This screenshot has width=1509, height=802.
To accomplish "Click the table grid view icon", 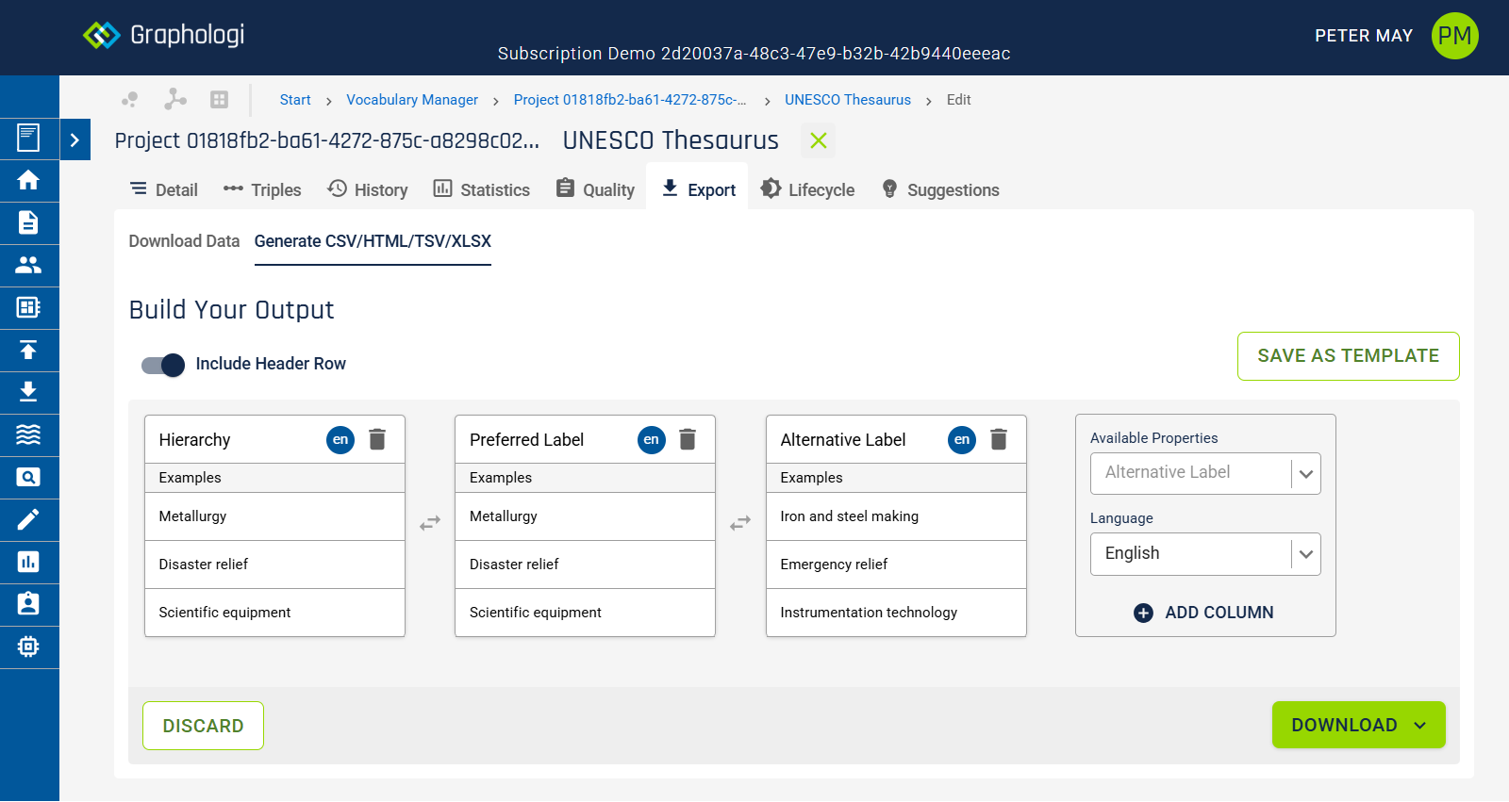I will coord(220,99).
